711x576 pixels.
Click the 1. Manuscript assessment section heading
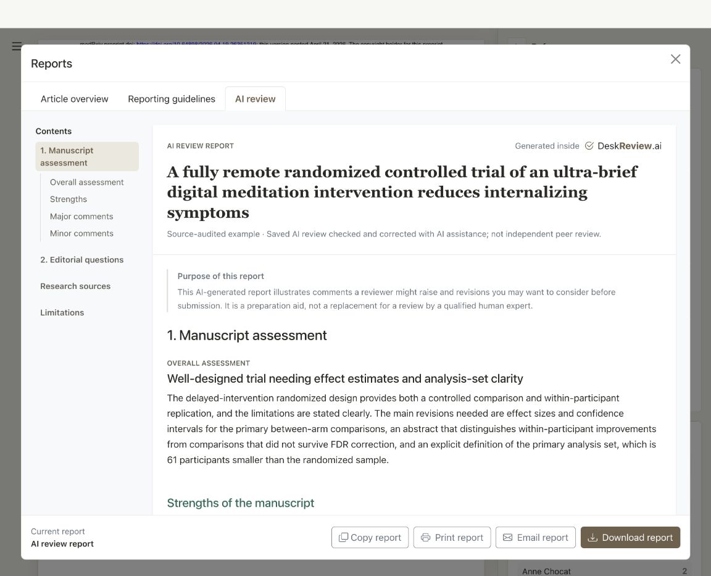(247, 336)
